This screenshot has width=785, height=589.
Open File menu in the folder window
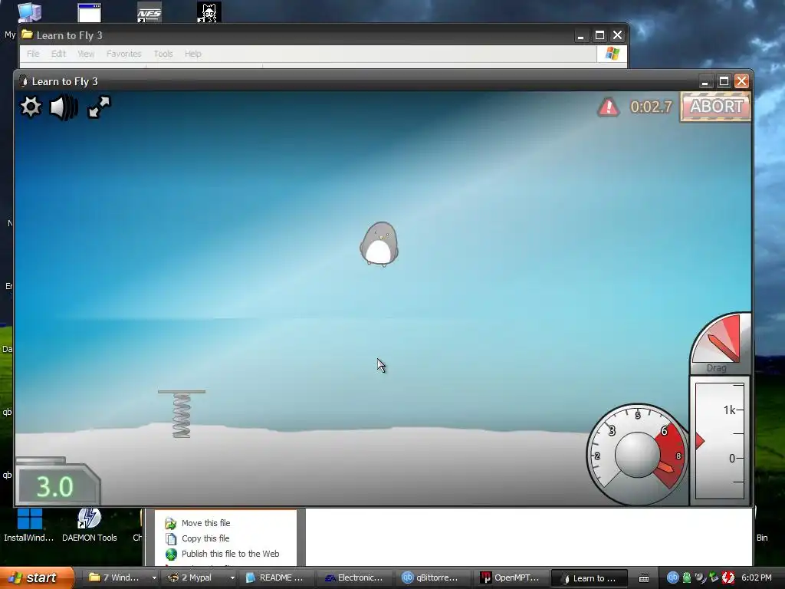pos(33,54)
